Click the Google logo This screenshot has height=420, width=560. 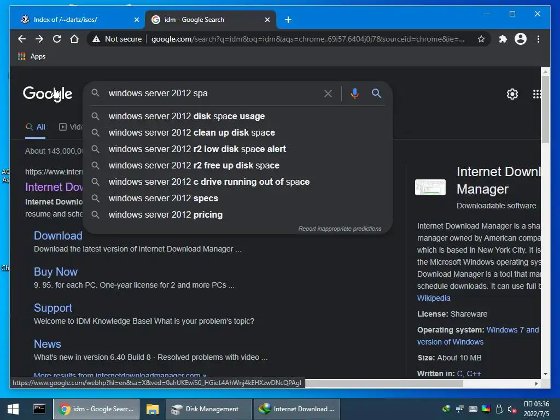click(48, 94)
